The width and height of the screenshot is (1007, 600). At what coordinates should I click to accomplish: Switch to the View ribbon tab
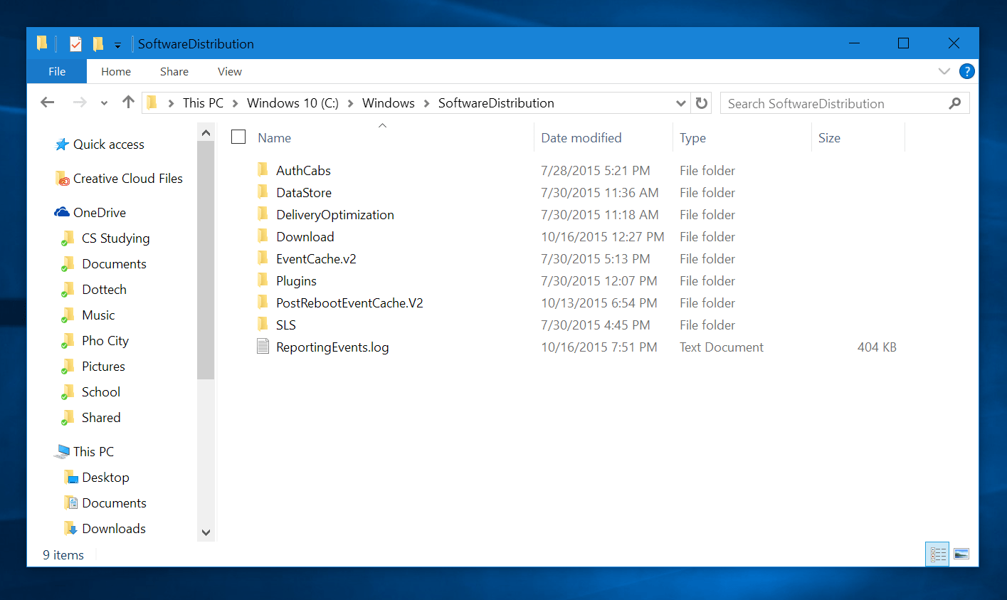(x=230, y=71)
